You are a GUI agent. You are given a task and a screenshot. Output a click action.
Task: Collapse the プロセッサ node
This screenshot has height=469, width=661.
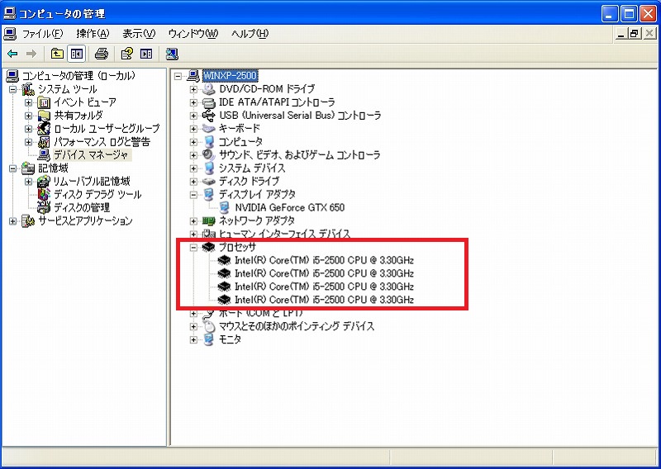[193, 248]
